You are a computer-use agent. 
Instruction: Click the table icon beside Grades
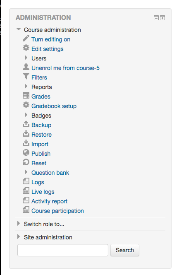click(26, 96)
